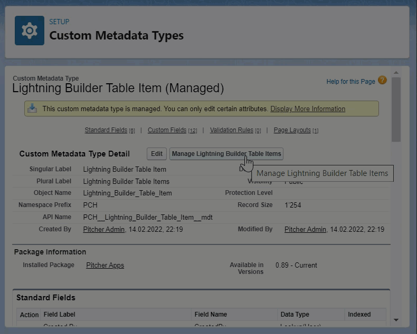This screenshot has width=417, height=334.
Task: Open Help for this Page link
Action: pos(350,81)
